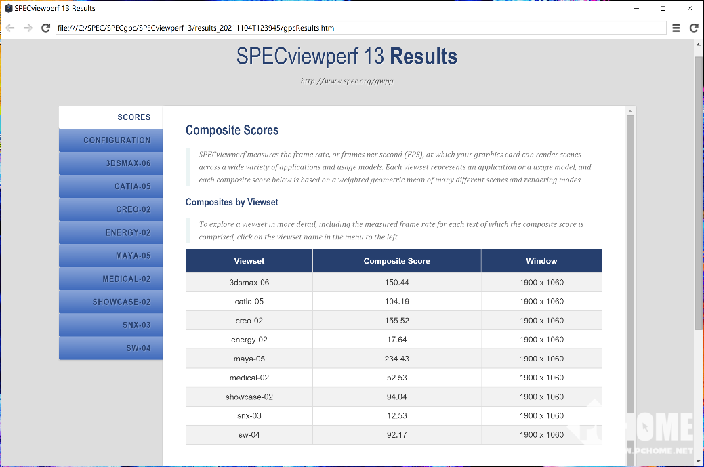Image resolution: width=704 pixels, height=467 pixels.
Task: Select the energy-02 table cell
Action: tap(249, 340)
